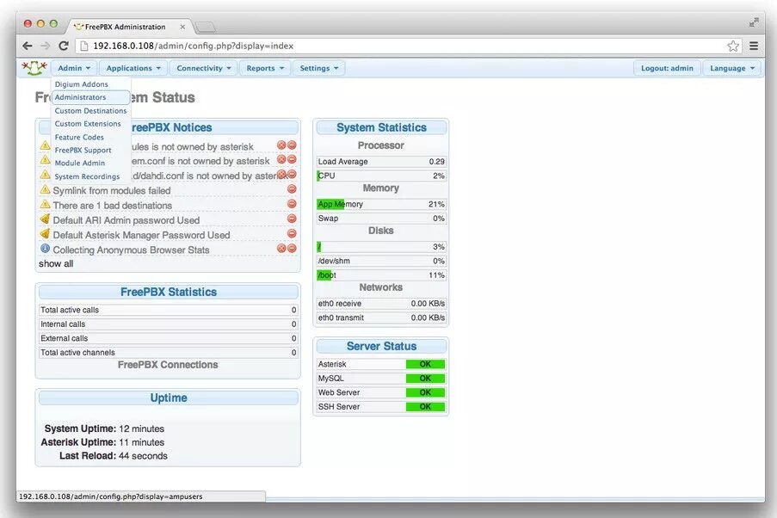
Task: Click the '/dev/shm' disk row
Action: point(381,261)
